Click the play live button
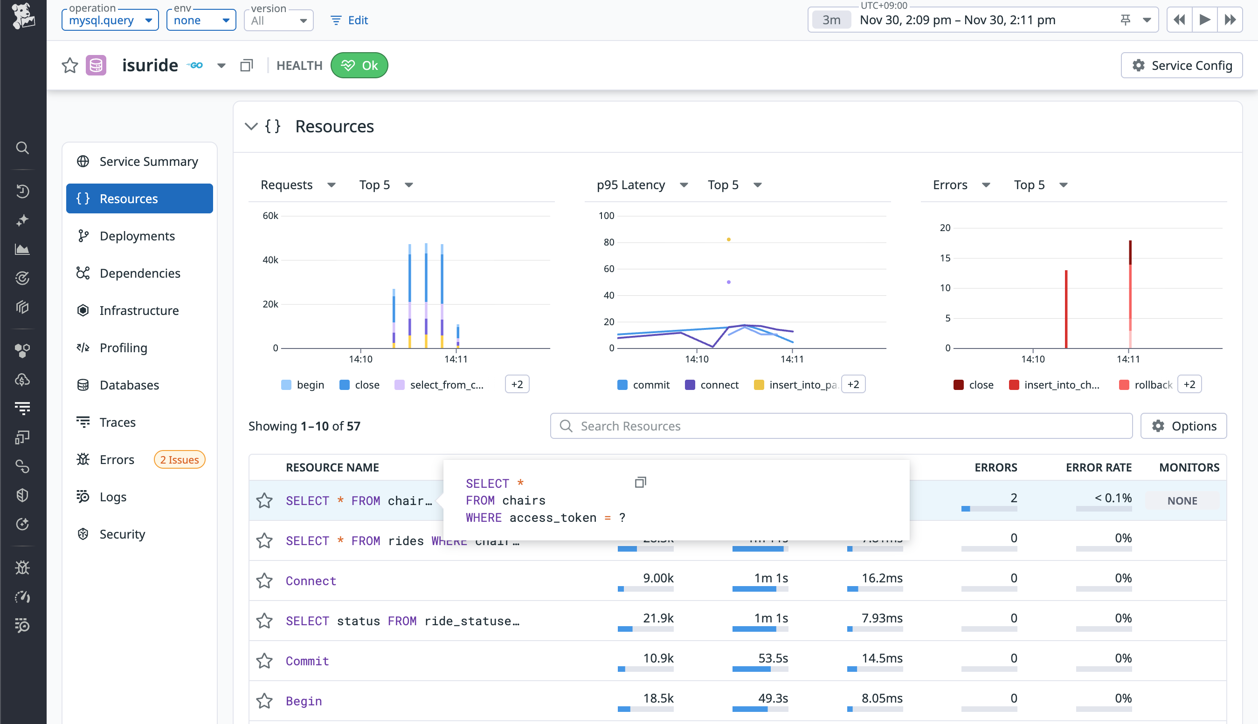 pos(1204,20)
